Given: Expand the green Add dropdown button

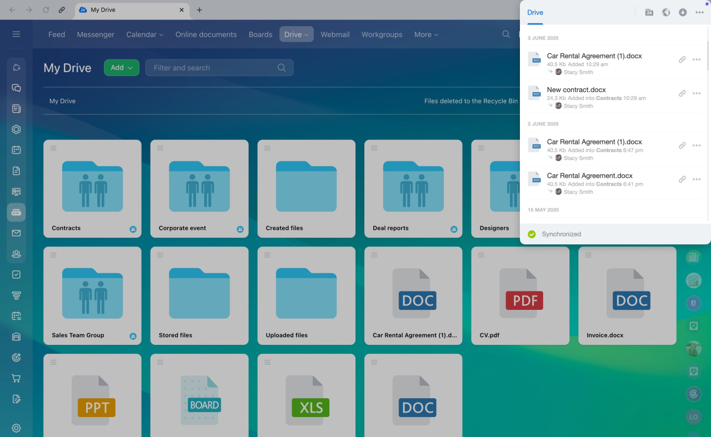Looking at the screenshot, I should [x=121, y=68].
